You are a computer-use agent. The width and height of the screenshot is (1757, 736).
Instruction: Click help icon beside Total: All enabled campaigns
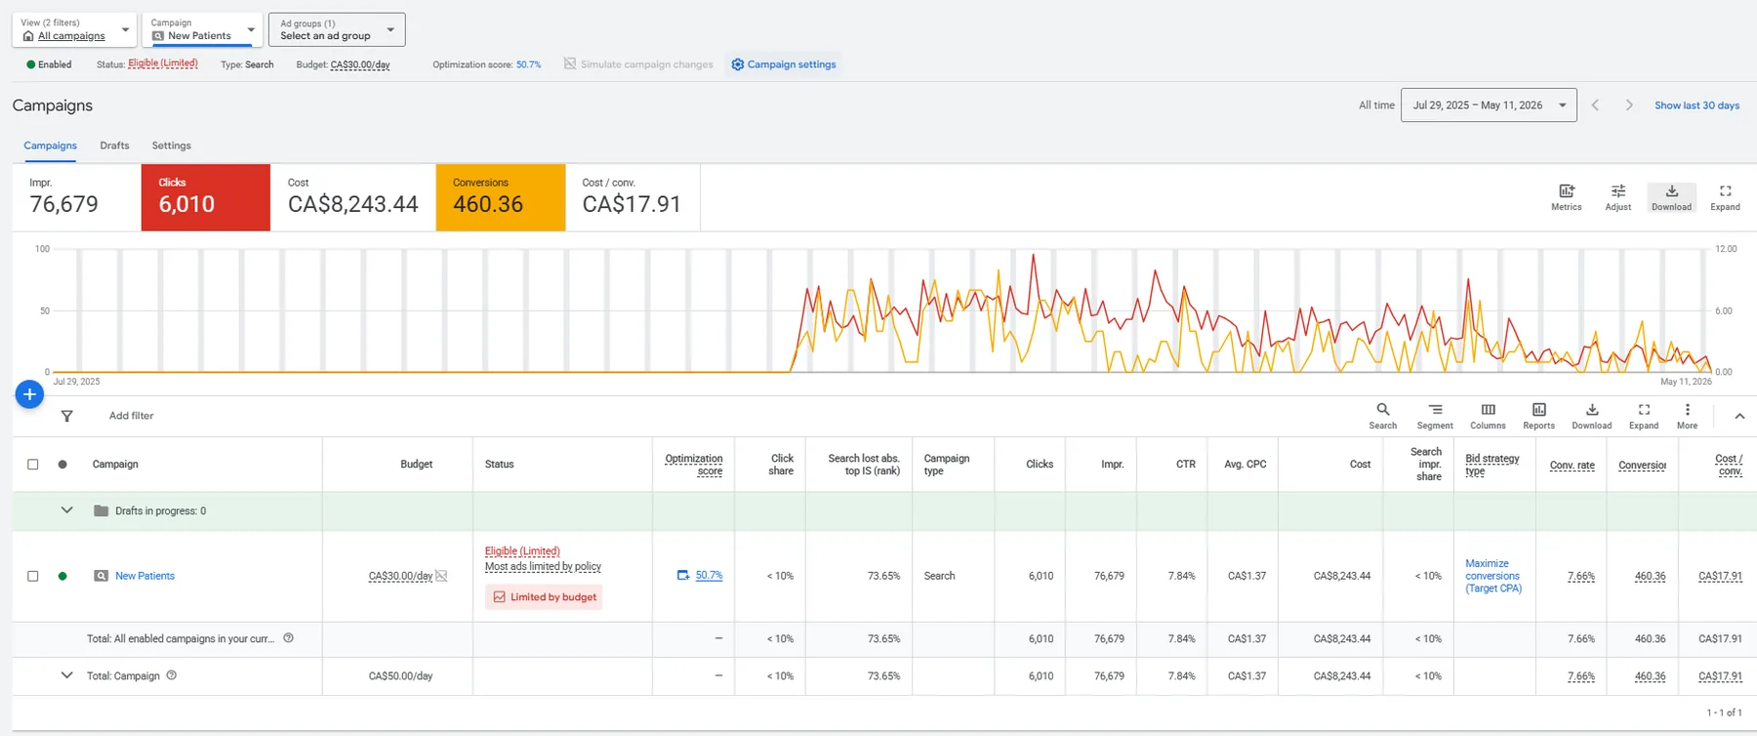point(288,637)
